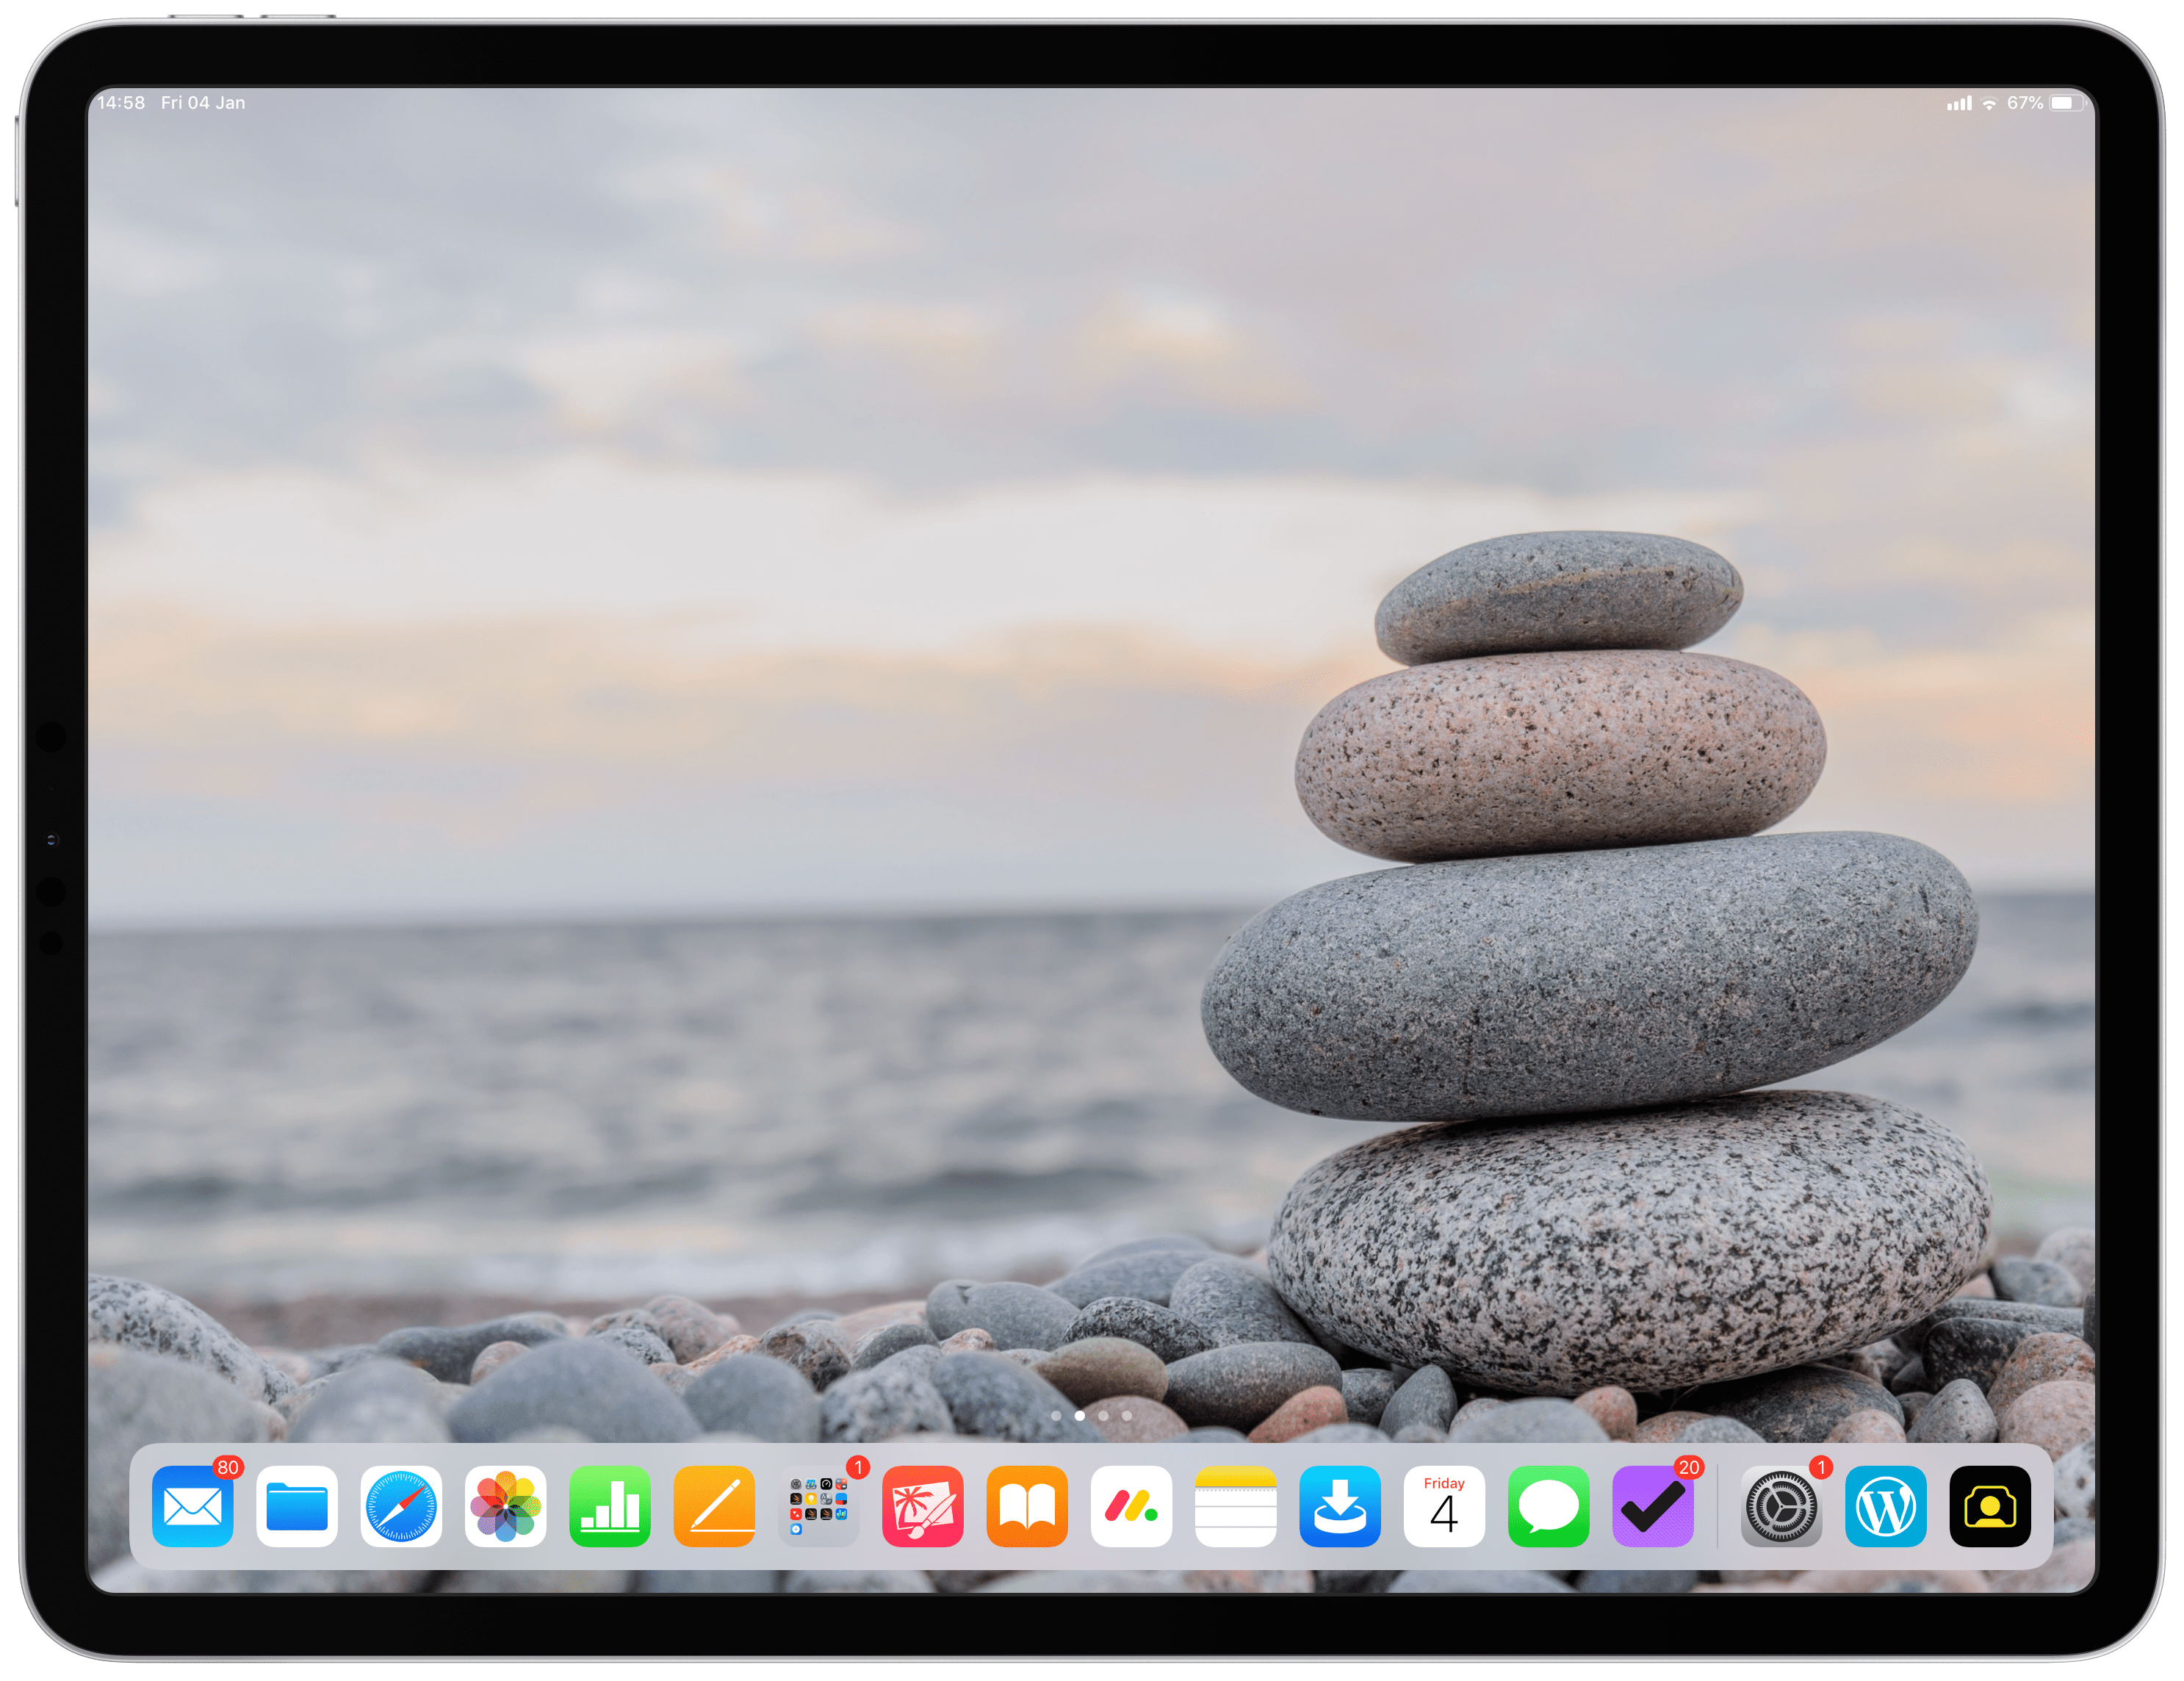
Task: Open Settings from the recent apps
Action: tap(1781, 1506)
